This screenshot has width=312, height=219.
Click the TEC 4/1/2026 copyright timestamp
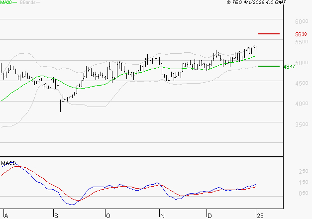(x=256, y=2)
